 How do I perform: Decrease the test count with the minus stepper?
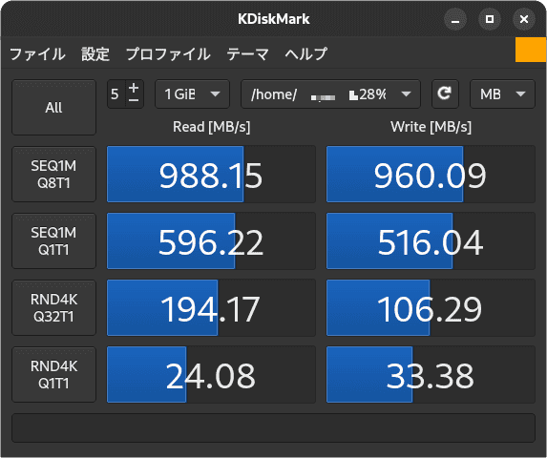(134, 101)
